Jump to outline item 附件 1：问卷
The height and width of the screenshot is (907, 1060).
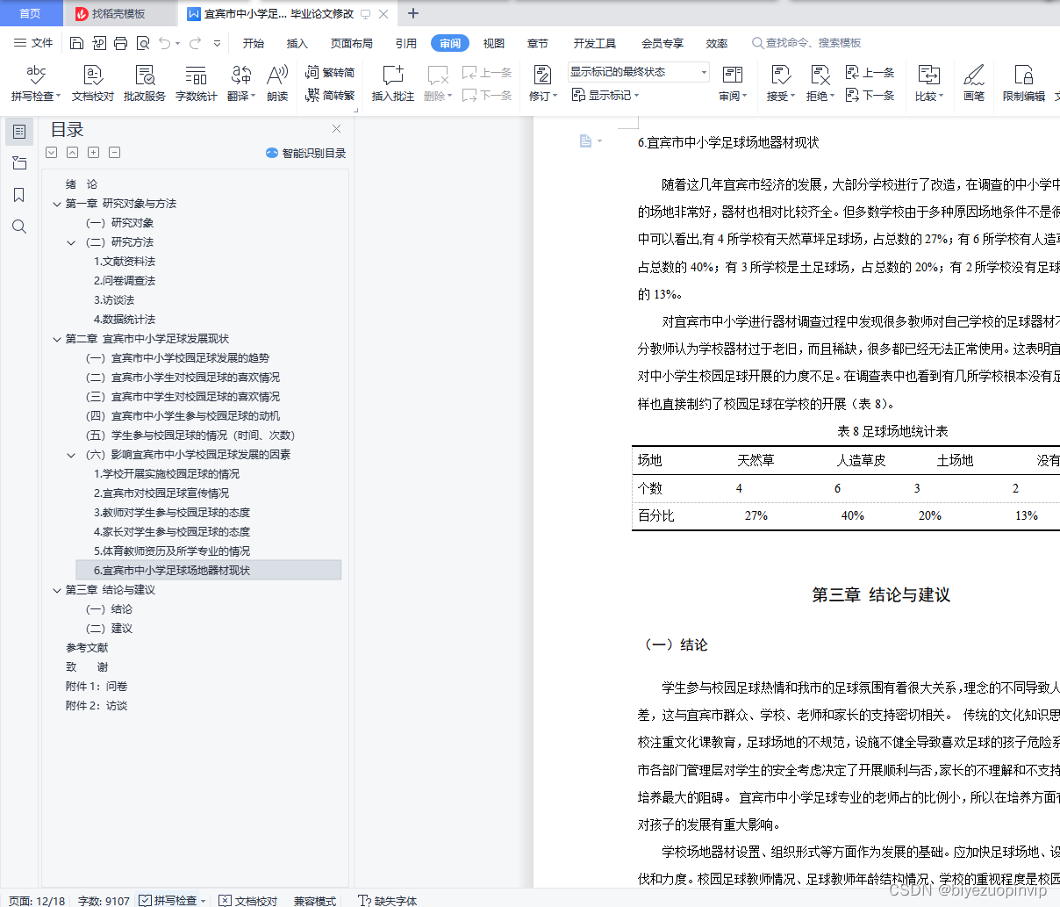click(97, 687)
